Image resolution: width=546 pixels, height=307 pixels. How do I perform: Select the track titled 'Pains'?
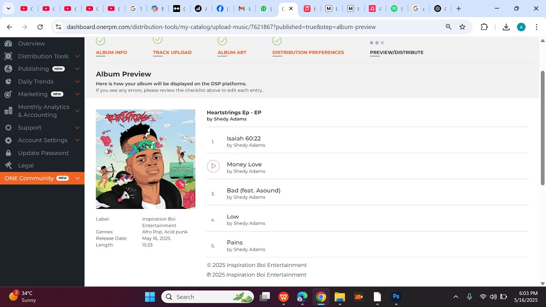pyautogui.click(x=235, y=243)
